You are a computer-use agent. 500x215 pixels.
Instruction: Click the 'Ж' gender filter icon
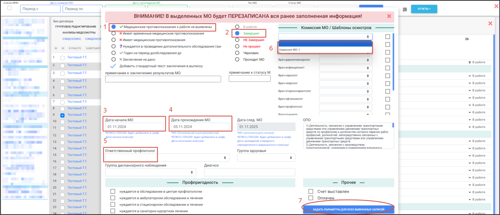click(x=56, y=48)
